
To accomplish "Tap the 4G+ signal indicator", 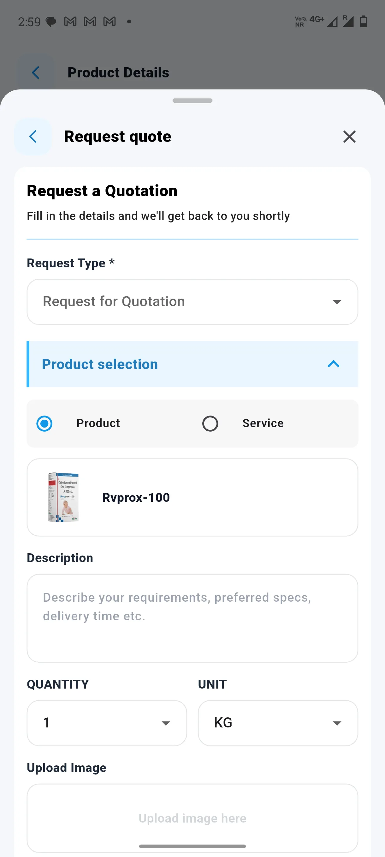I will 317,20.
